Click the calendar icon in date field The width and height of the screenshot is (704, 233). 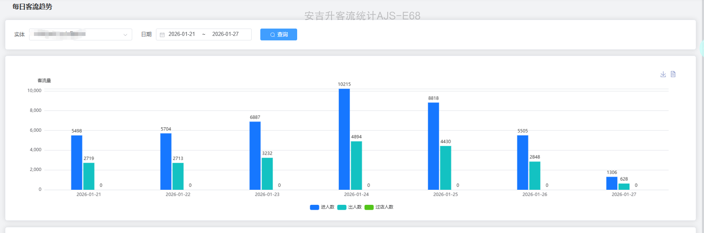[x=162, y=35]
